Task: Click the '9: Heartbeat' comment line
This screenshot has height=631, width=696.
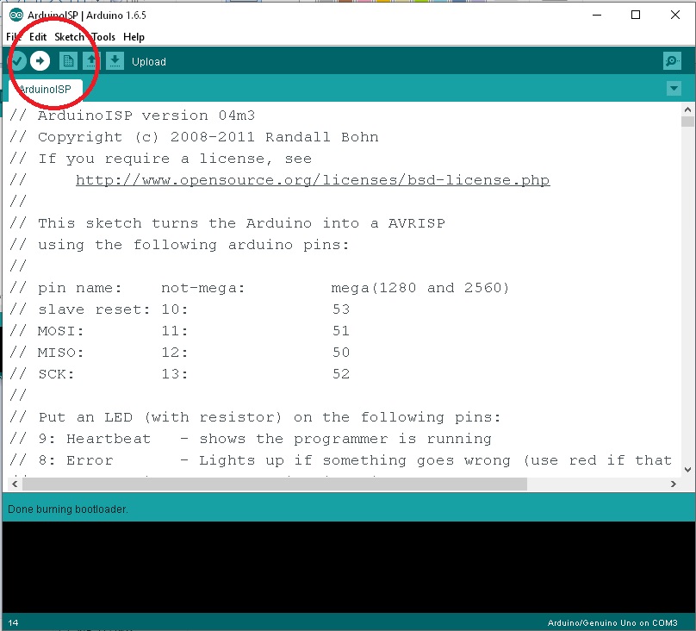Action: tap(251, 439)
